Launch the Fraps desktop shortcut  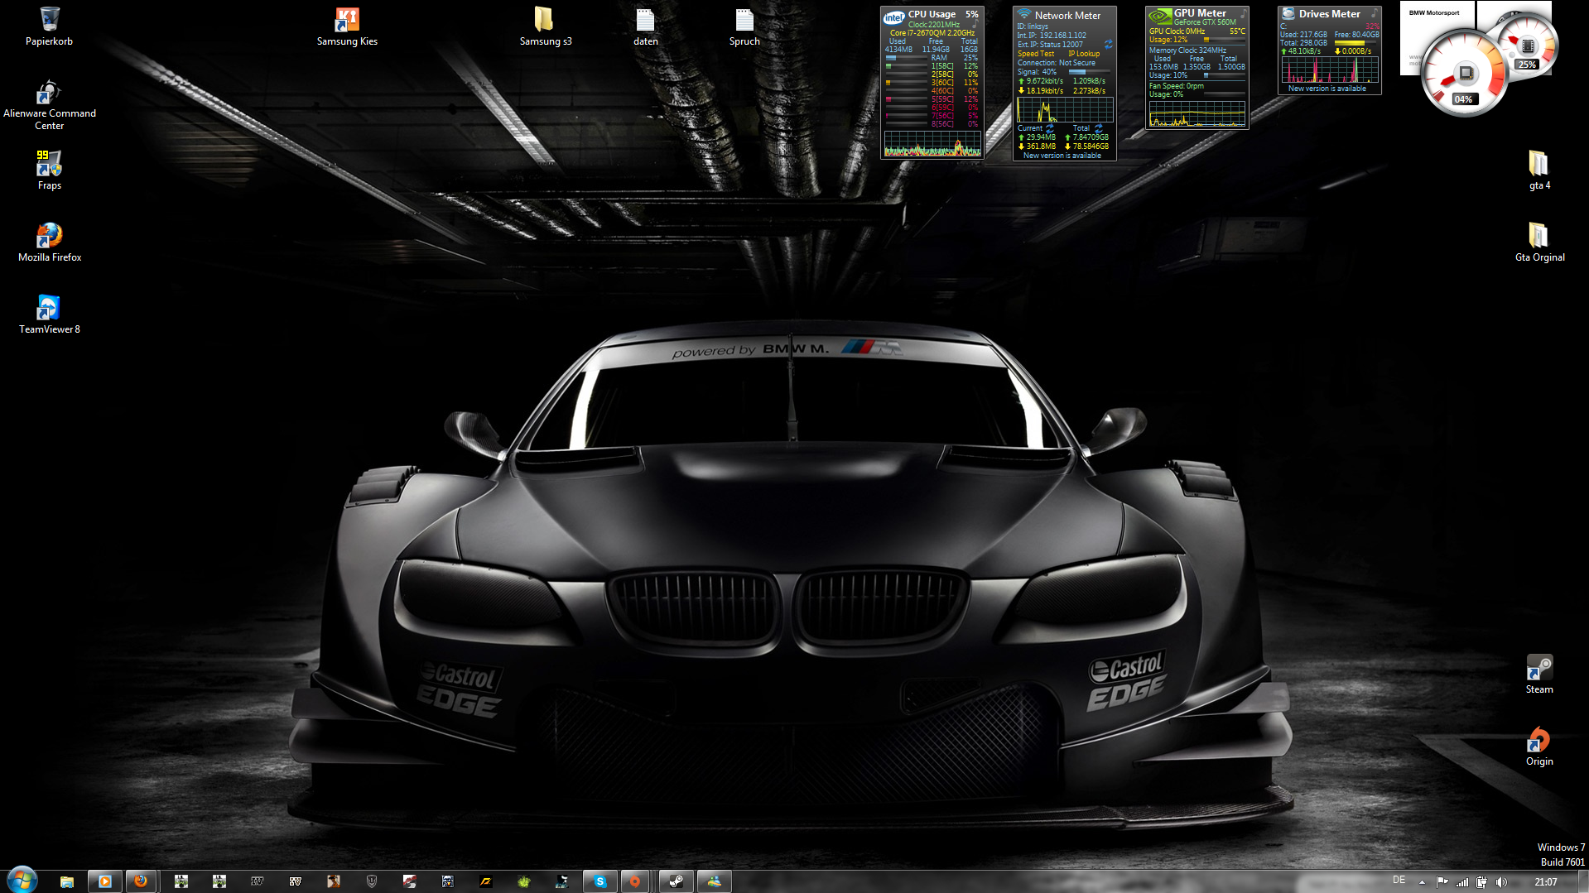coord(49,170)
